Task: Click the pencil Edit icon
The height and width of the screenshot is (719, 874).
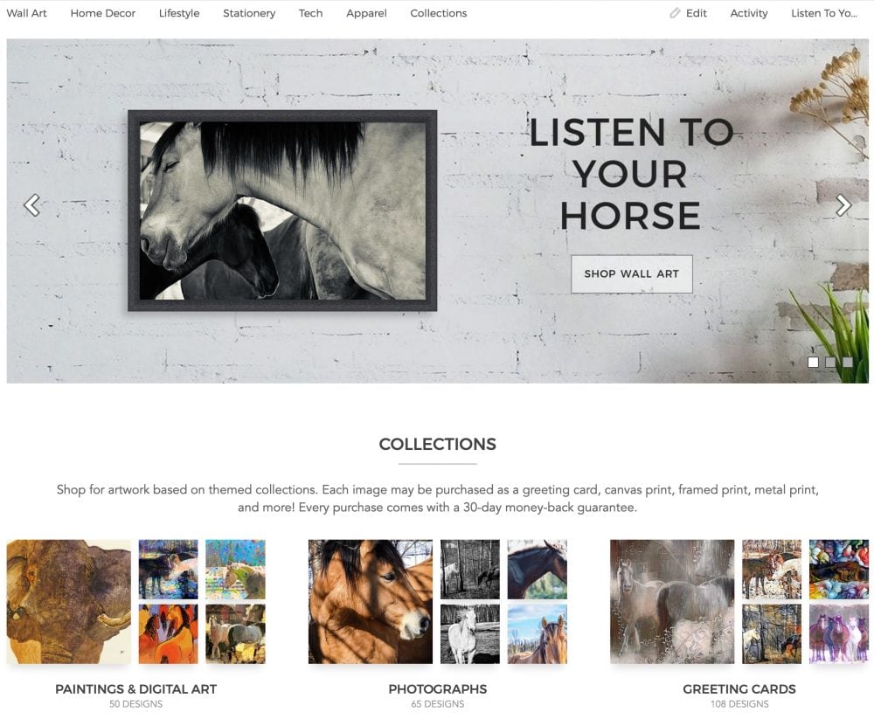Action: [675, 13]
